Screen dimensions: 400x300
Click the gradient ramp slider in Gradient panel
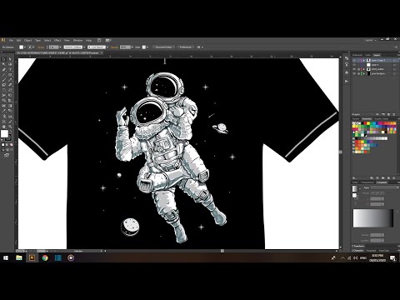pos(373,218)
